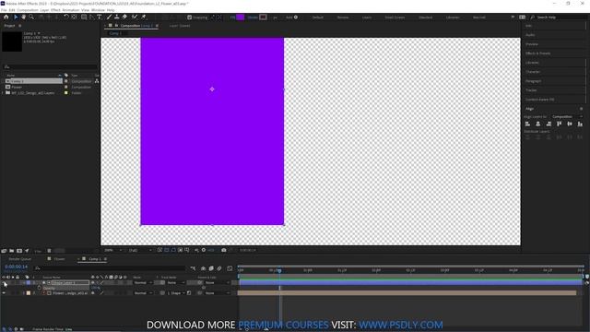
Task: Open the Composition menu
Action: coord(28,10)
